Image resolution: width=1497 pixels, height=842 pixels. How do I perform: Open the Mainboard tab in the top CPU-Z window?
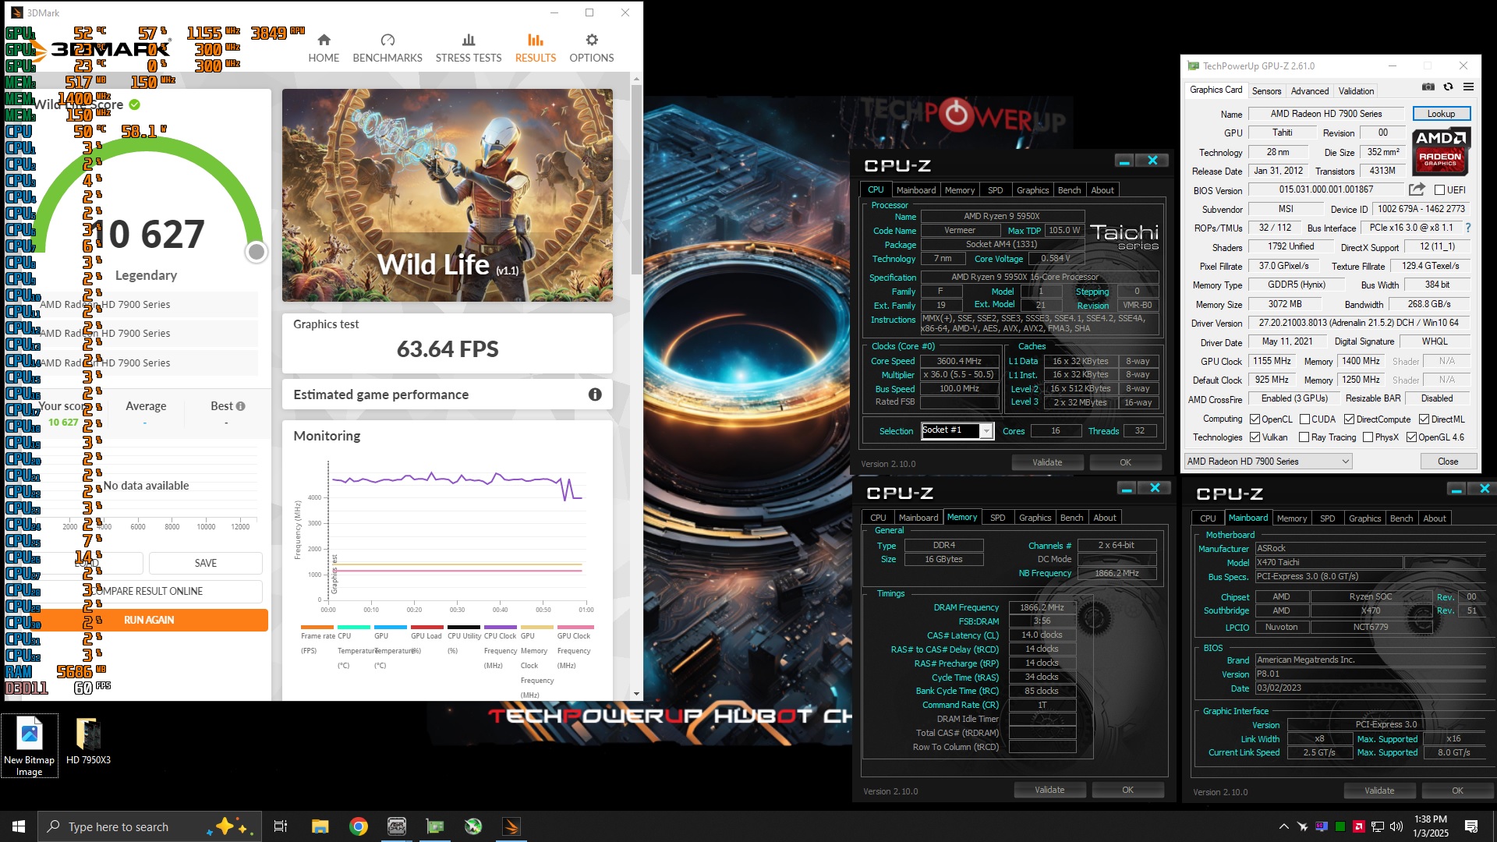coord(915,190)
